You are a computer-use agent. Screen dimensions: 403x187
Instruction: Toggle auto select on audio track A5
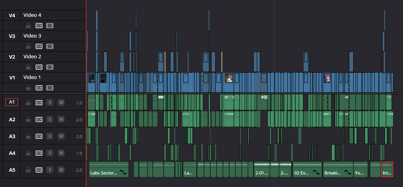39,170
